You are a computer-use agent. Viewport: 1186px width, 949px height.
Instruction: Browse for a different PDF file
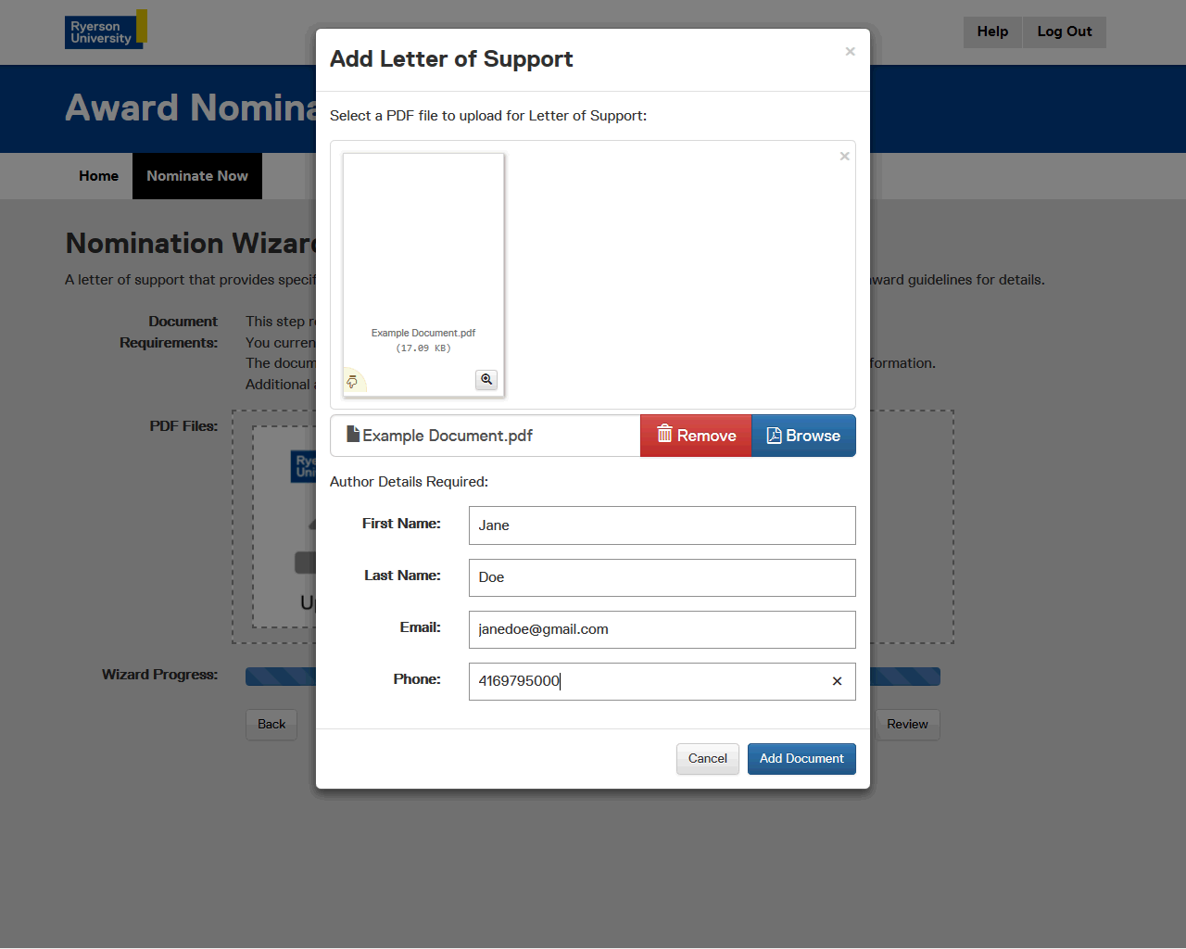tap(803, 436)
